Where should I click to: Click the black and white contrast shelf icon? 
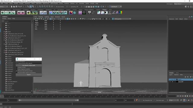[x=106, y=13]
